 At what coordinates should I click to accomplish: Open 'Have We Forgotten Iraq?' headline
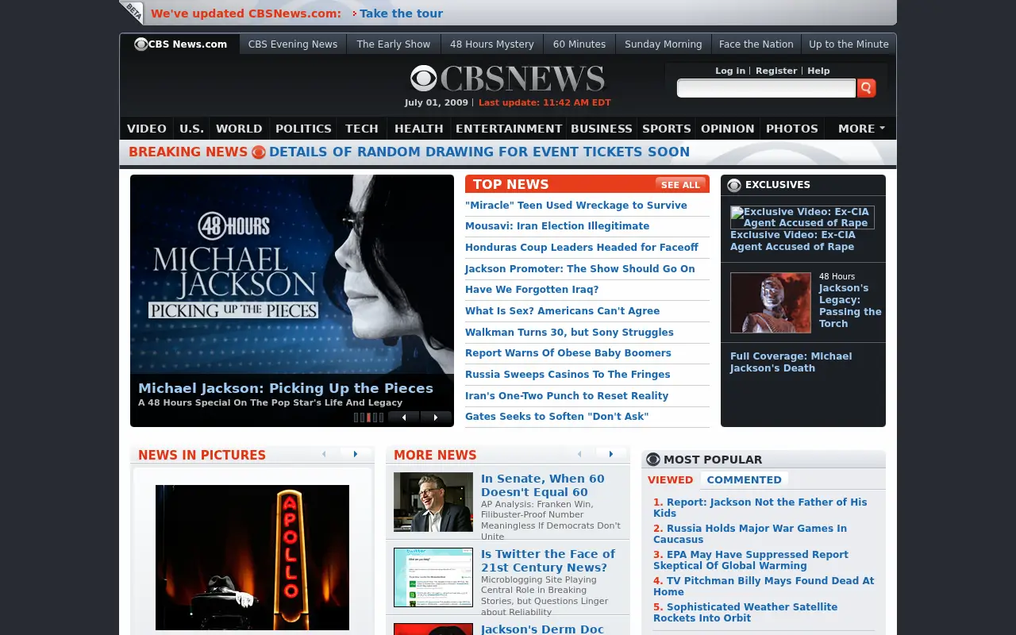pyautogui.click(x=532, y=290)
